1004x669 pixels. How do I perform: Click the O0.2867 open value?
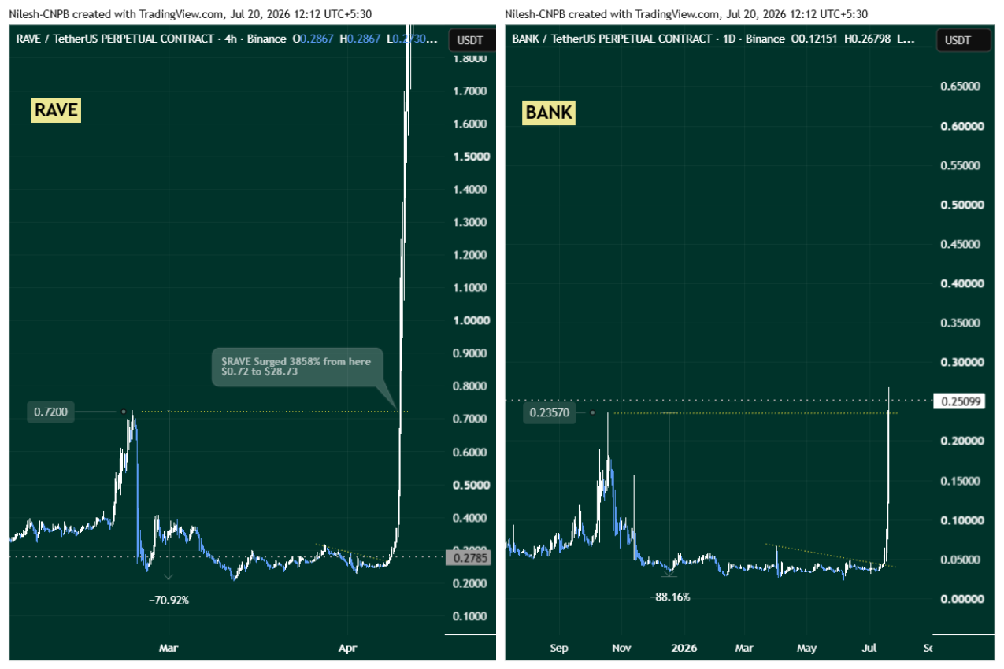coord(313,39)
